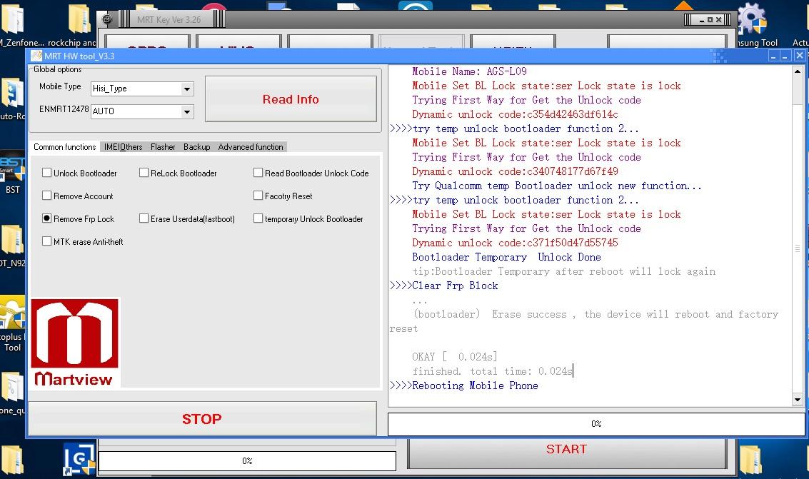Click the red STOP button

(x=202, y=418)
